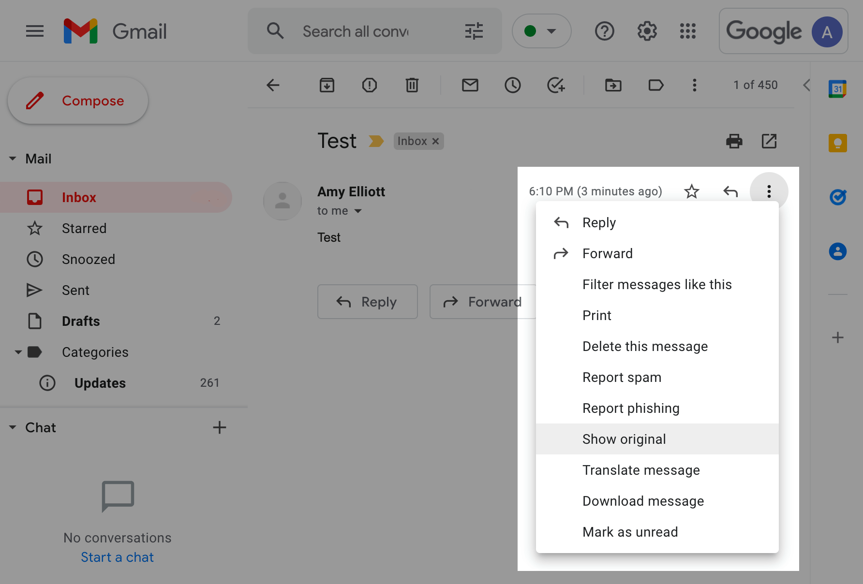Viewport: 863px width, 584px height.
Task: Click the importance marker next to Test
Action: pos(376,141)
